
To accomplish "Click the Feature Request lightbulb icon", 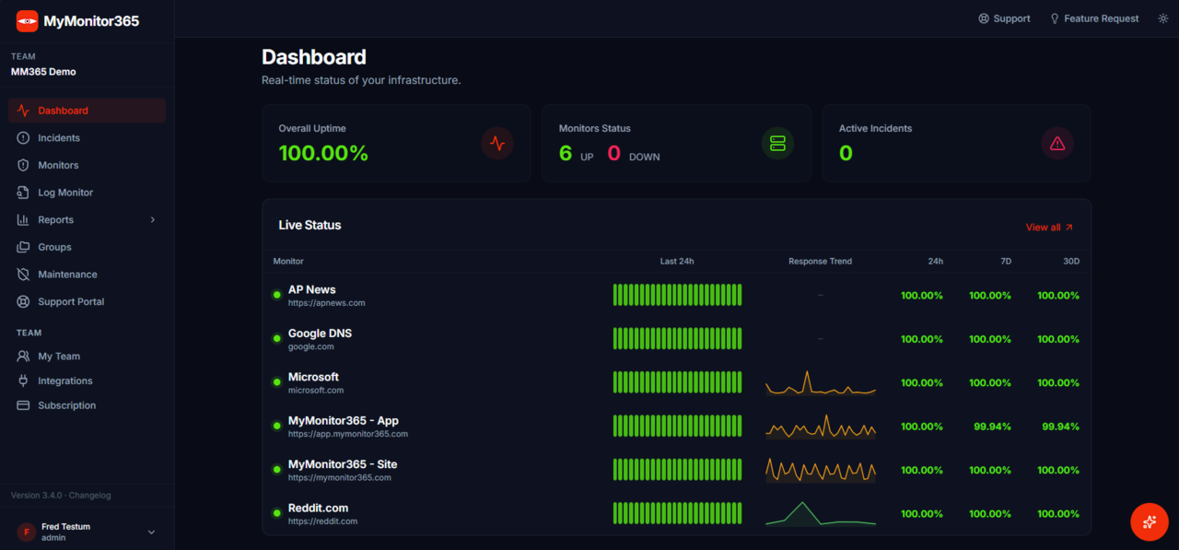I will (1055, 18).
